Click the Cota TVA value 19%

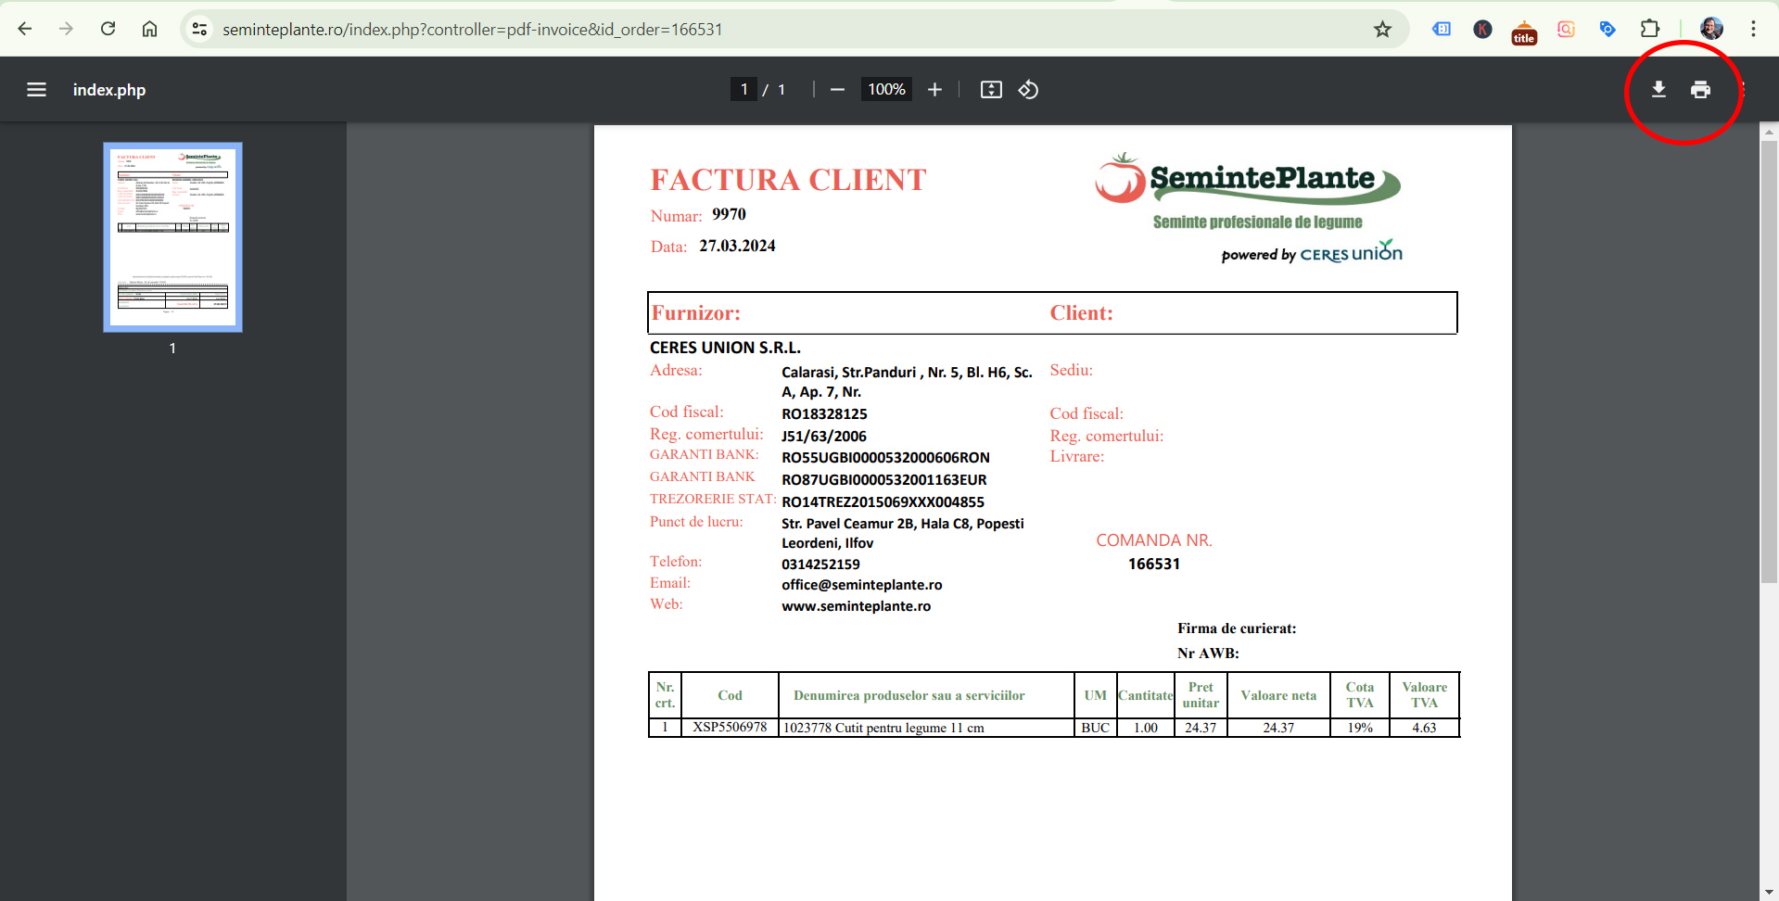[1360, 728]
